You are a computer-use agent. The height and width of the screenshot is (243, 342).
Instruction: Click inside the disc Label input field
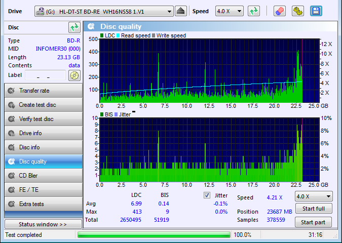click(x=46, y=75)
